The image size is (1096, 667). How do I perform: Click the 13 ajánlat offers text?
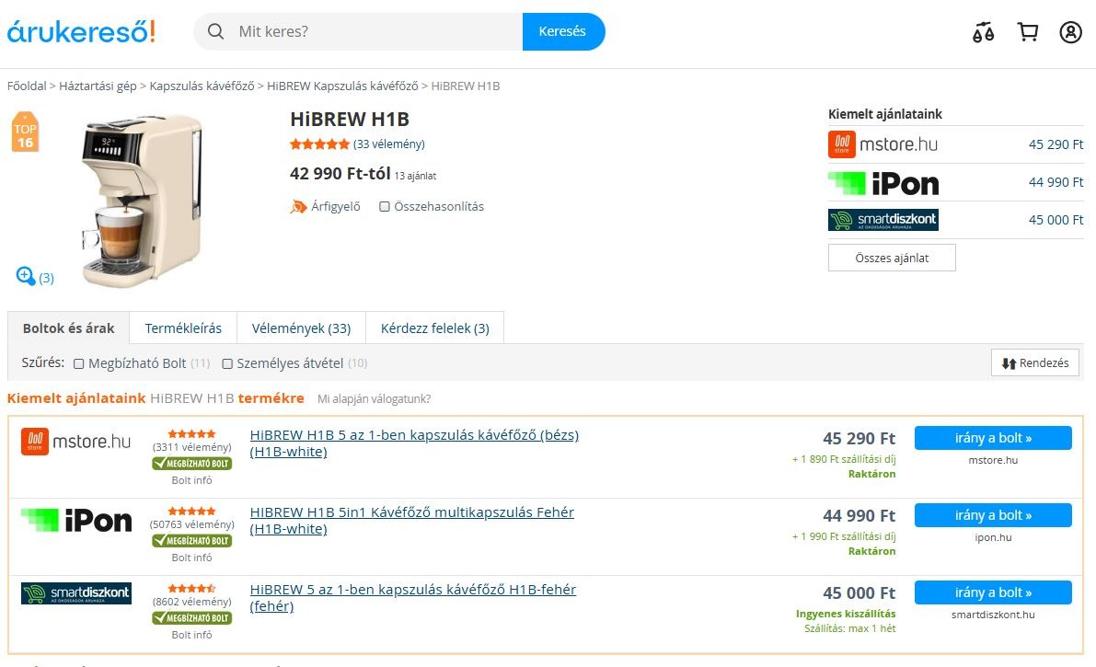point(415,177)
